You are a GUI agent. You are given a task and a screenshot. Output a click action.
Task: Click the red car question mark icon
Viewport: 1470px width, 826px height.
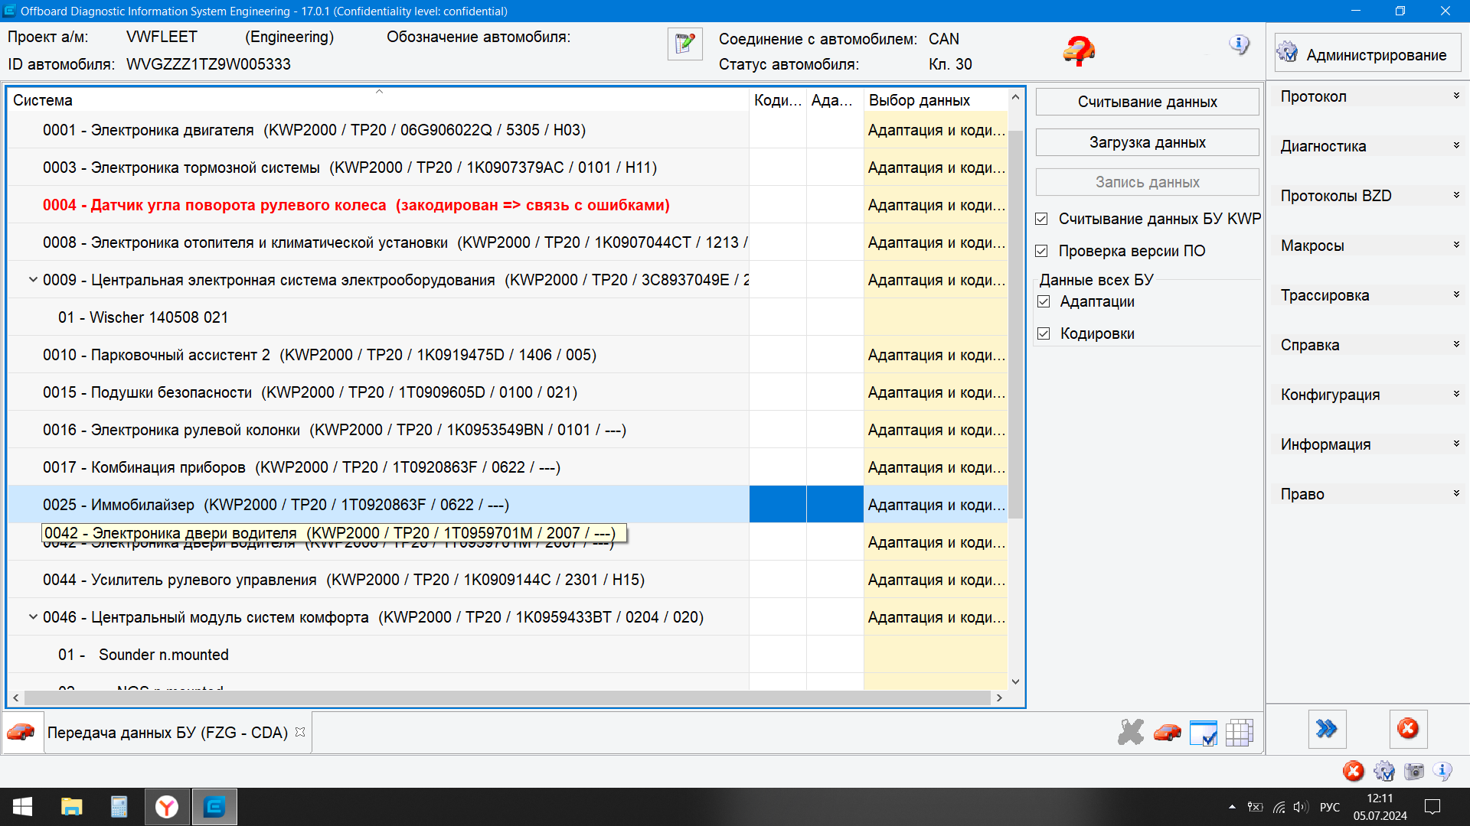[x=1079, y=51]
